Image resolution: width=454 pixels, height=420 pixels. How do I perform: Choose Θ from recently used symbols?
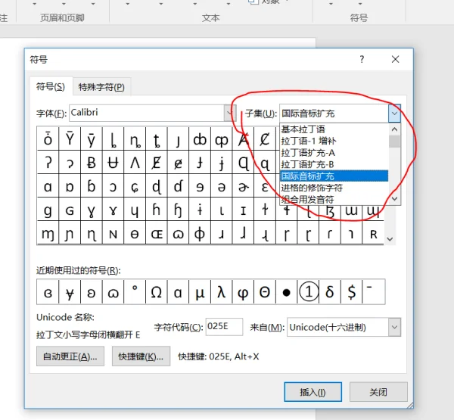265,292
